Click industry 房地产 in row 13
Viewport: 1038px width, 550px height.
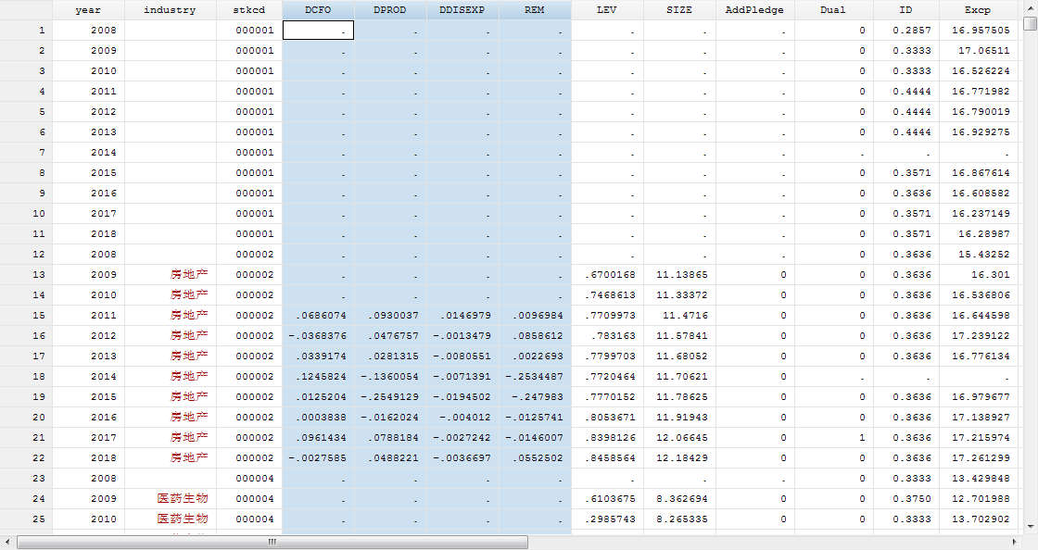pyautogui.click(x=189, y=274)
